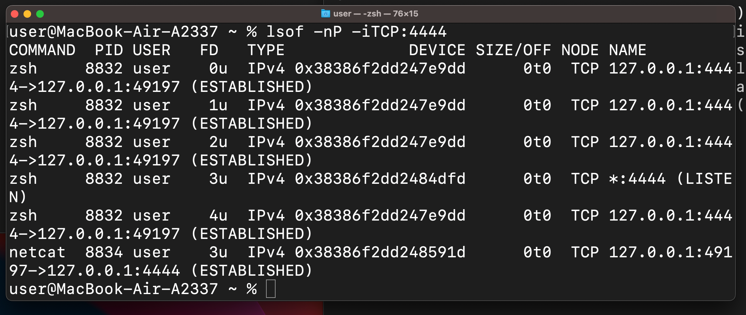Enter full screen with the green button
The height and width of the screenshot is (315, 746).
coord(40,14)
